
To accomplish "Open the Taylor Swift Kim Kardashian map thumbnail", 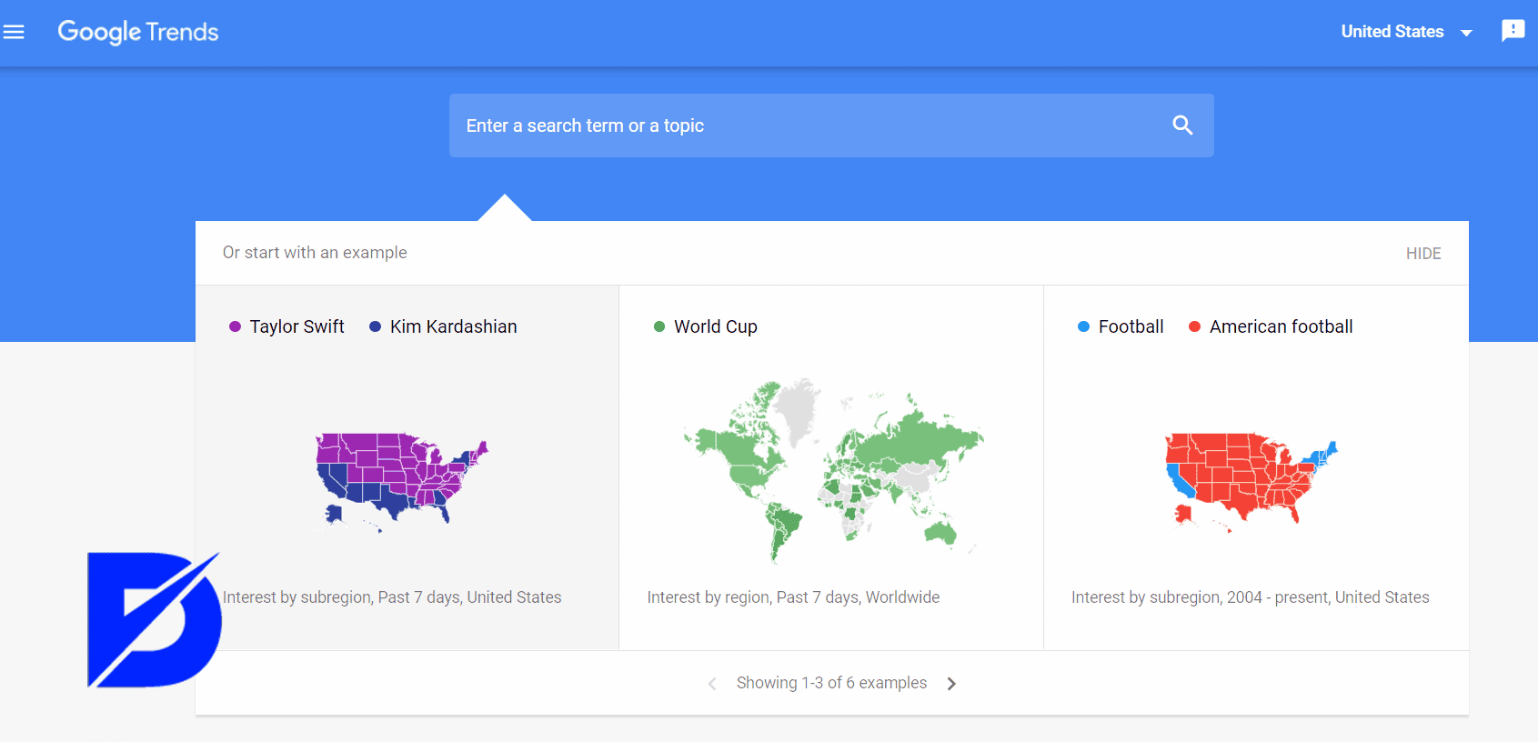I will point(402,480).
